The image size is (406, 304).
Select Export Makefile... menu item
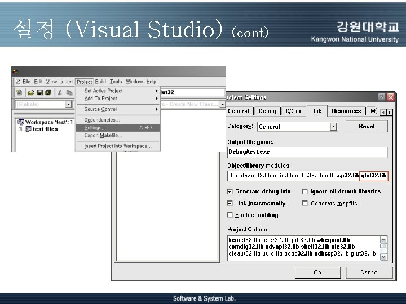pyautogui.click(x=118, y=136)
